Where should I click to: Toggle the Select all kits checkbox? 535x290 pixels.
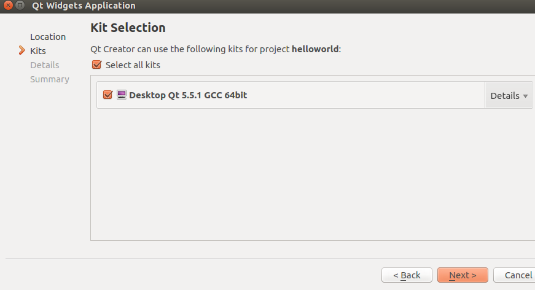pos(96,65)
